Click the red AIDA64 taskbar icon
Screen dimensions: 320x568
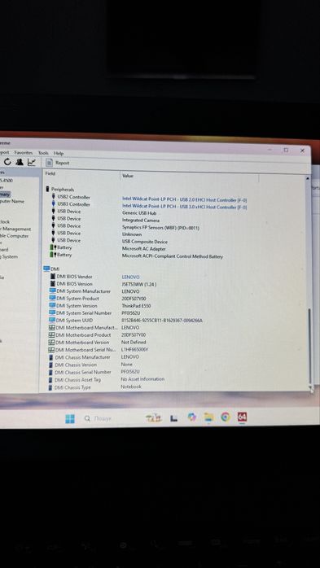[x=242, y=417]
